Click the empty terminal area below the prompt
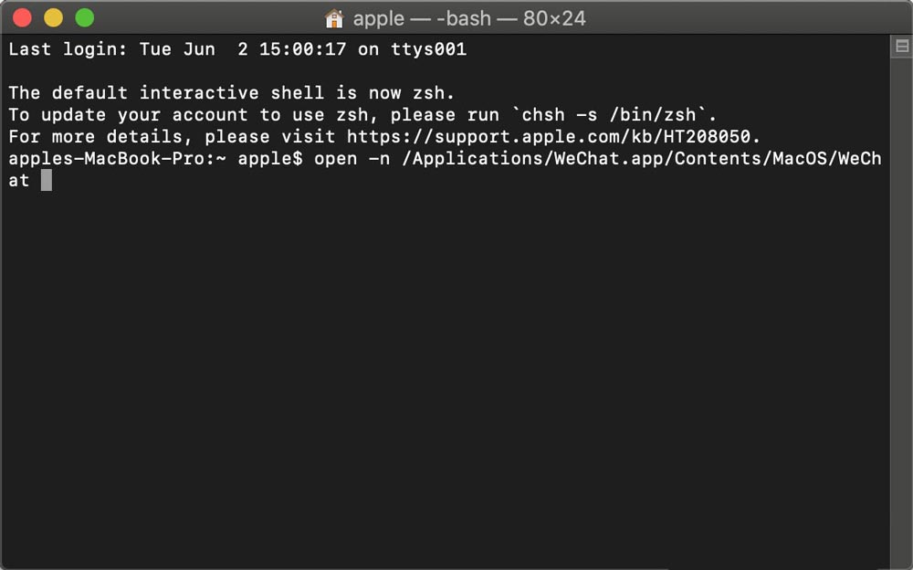 (446, 373)
